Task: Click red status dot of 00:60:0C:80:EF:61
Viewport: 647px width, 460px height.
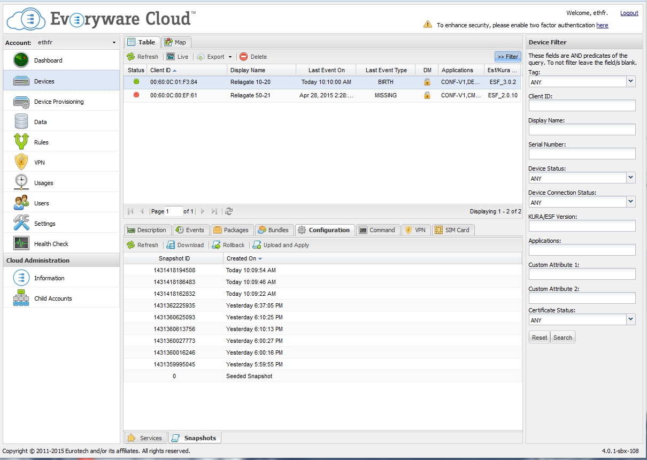Action: pos(136,95)
